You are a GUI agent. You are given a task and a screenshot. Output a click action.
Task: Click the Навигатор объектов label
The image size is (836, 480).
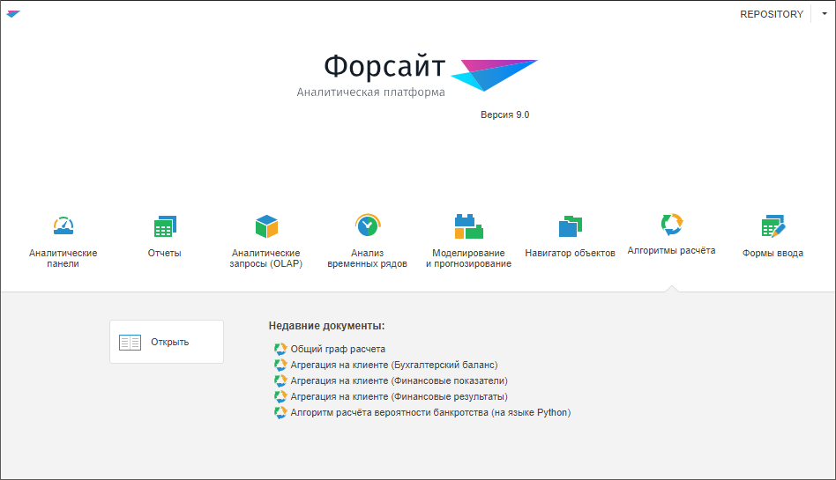point(570,253)
